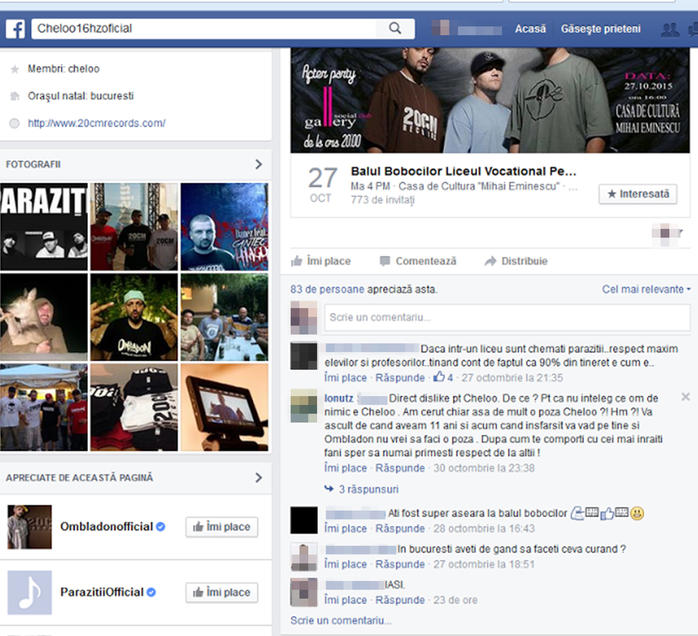Expand the 3 răspunsuri replies
698x636 pixels.
(x=368, y=489)
